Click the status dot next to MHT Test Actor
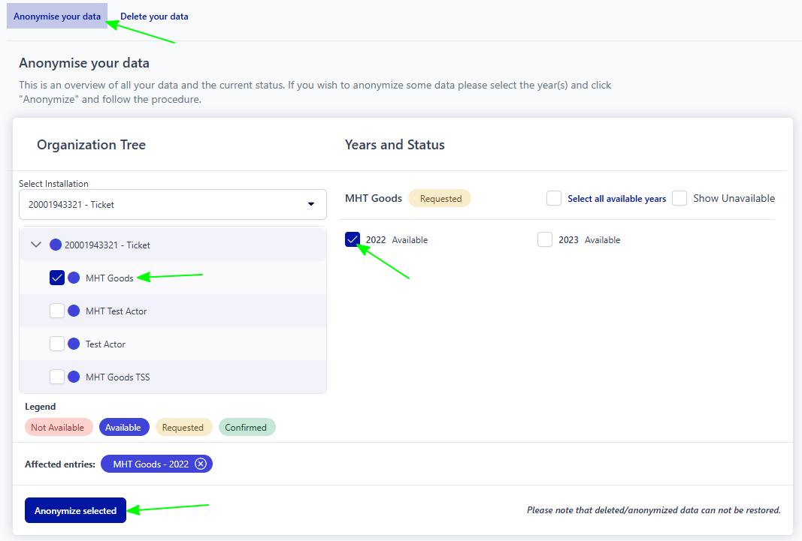This screenshot has height=541, width=802. (x=74, y=311)
